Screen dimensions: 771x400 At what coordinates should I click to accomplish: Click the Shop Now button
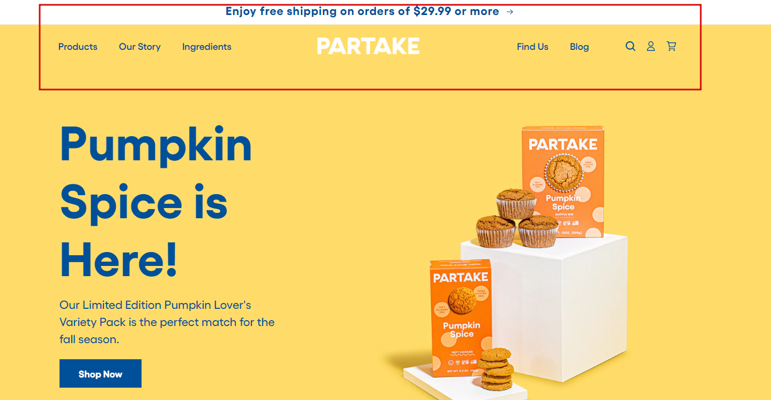tap(100, 374)
